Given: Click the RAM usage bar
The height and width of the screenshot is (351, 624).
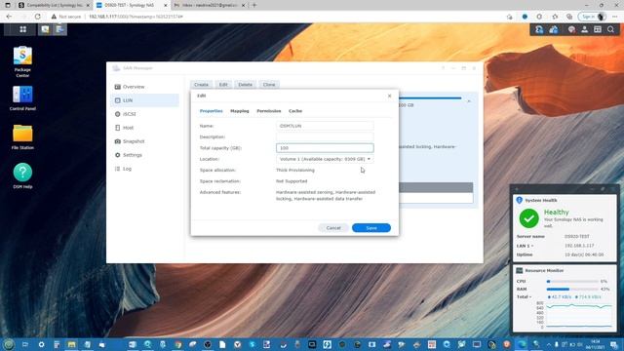Looking at the screenshot, I should 572,290.
